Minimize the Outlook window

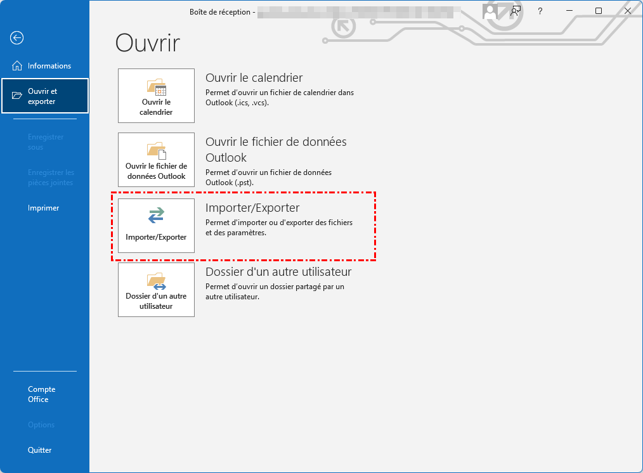(569, 11)
